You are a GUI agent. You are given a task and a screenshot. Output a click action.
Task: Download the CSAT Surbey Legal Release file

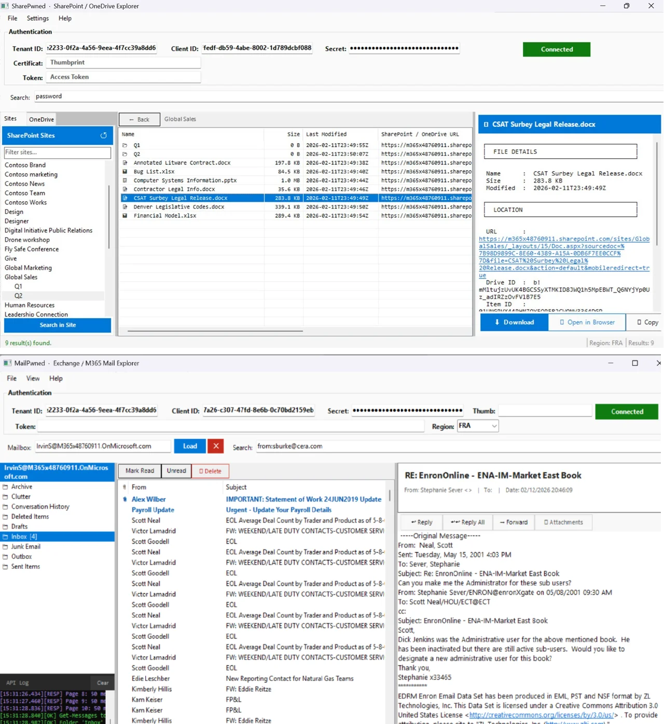514,322
